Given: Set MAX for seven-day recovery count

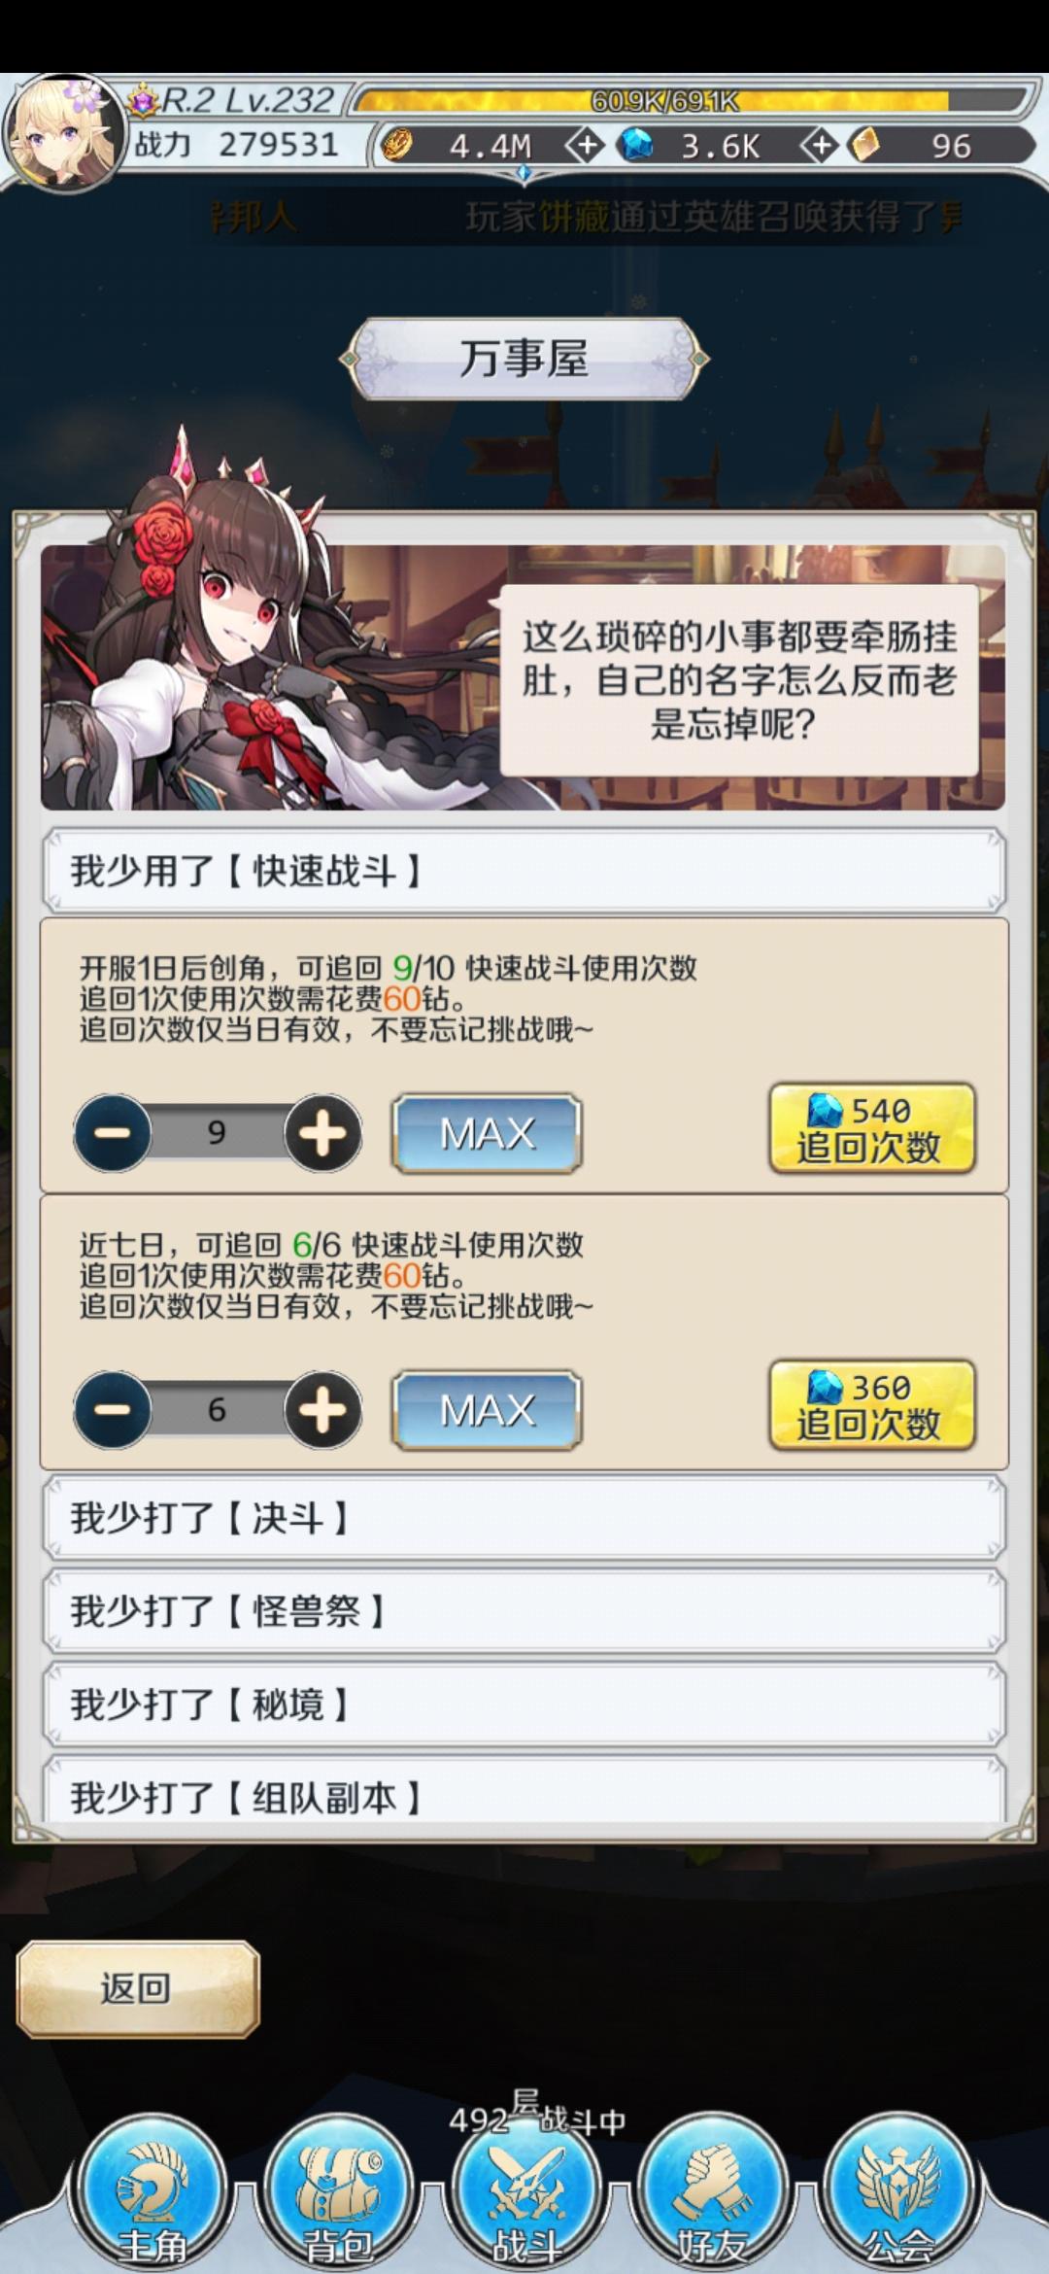Looking at the screenshot, I should click(x=487, y=1410).
